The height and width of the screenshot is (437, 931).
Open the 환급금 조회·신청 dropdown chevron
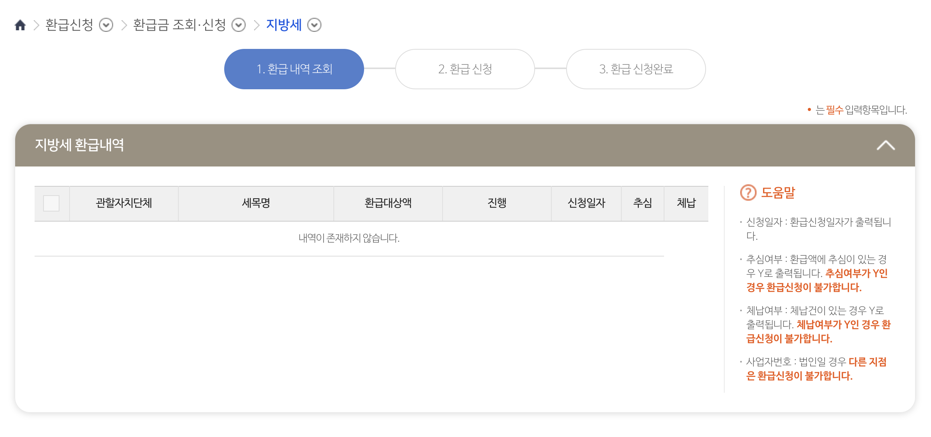click(238, 25)
